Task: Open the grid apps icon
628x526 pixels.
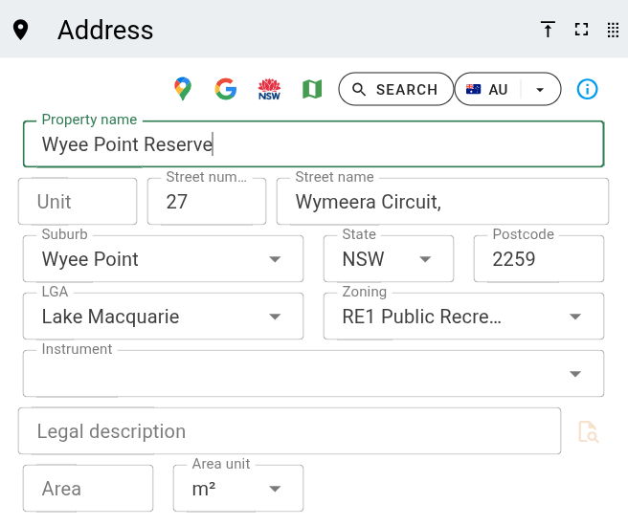Action: [613, 30]
